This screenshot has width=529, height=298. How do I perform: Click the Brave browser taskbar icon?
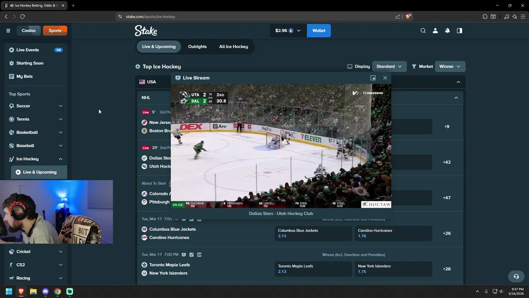tap(21, 291)
